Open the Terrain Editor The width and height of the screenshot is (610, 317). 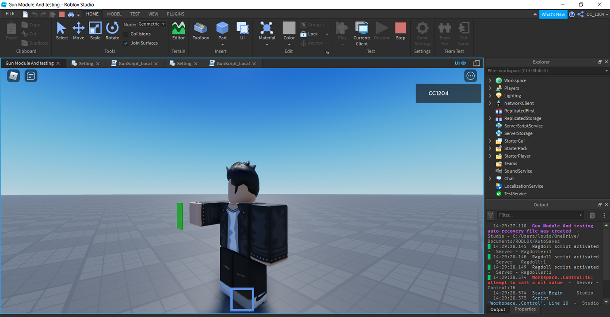coord(179,28)
